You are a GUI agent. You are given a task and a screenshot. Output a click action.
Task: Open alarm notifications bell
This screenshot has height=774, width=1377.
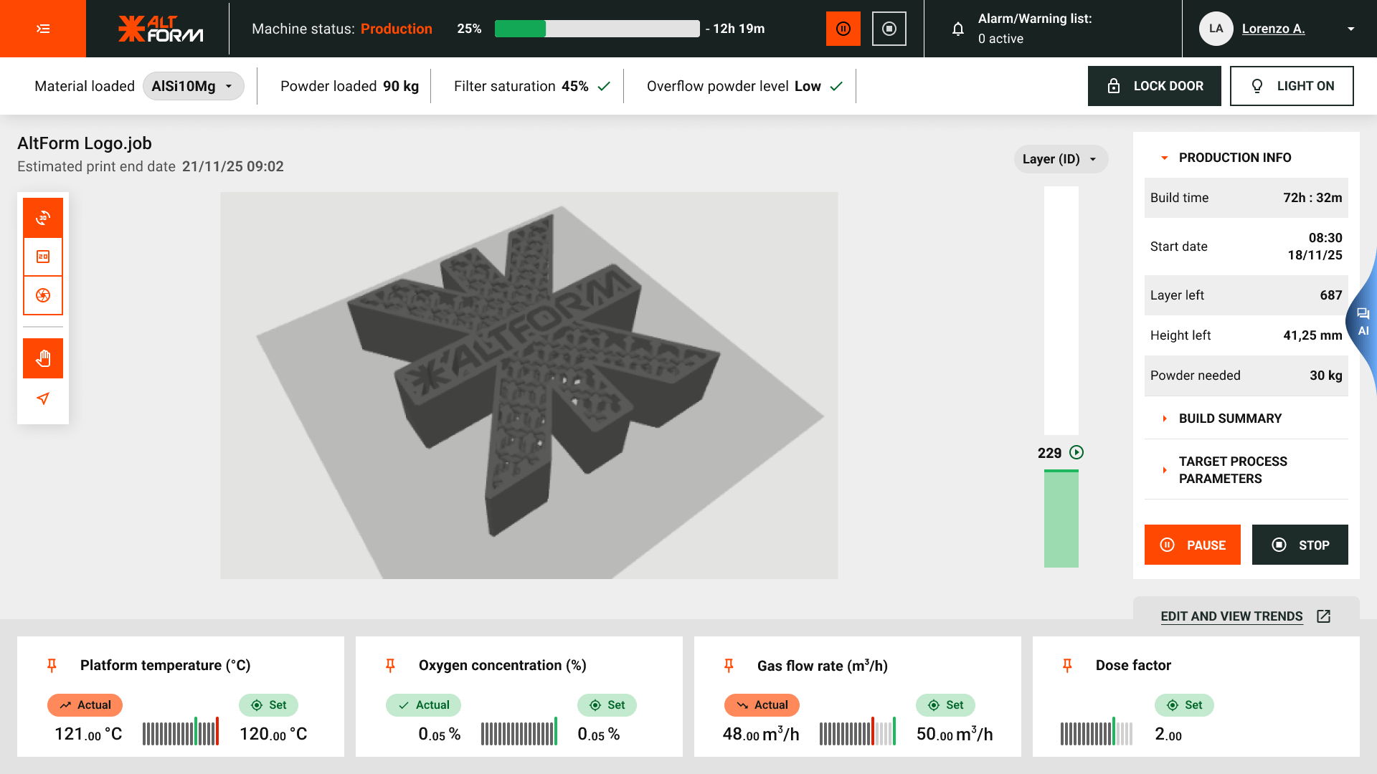958,29
